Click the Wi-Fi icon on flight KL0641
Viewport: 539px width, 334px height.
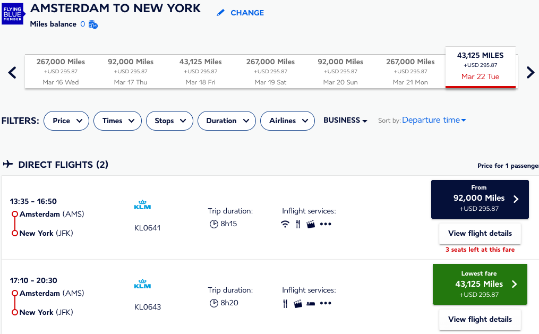tap(285, 224)
